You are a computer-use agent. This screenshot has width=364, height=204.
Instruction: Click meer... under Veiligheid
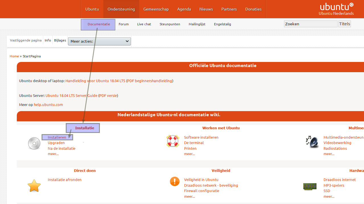coord(190,197)
